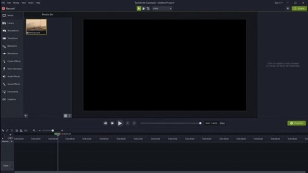Select the Edit arrow tool above canvas

coord(139,9)
